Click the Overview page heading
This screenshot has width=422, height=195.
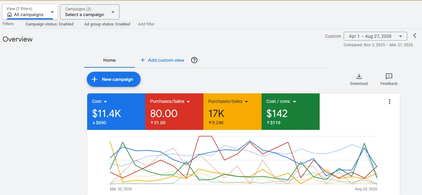click(17, 39)
